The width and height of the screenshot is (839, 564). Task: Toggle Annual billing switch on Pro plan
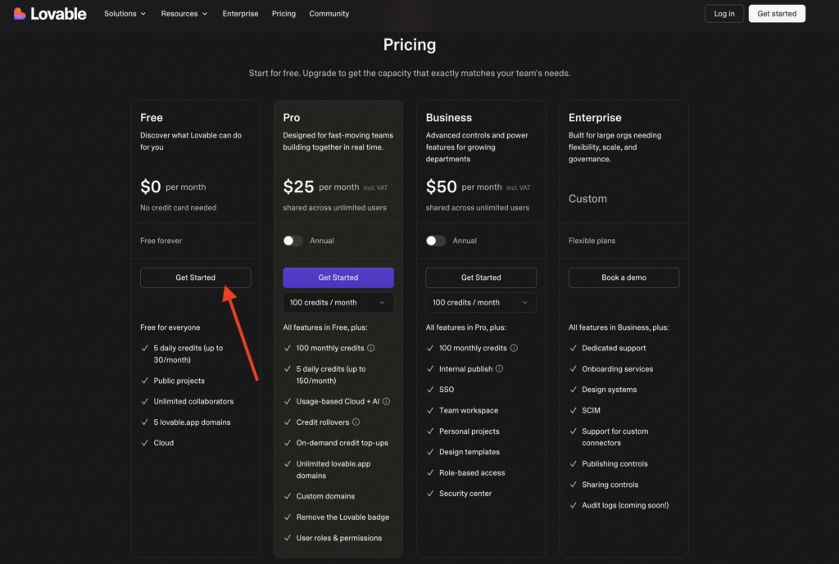tap(293, 241)
